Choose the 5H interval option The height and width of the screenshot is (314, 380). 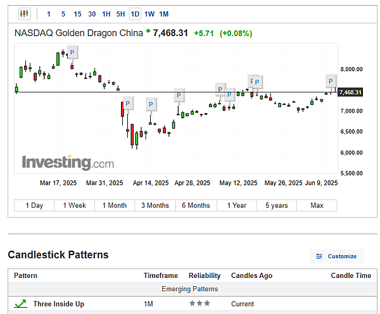point(120,14)
